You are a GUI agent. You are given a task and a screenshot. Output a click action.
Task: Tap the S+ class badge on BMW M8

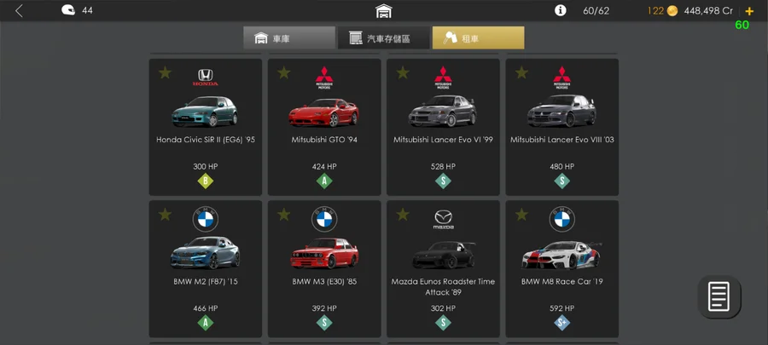click(x=561, y=323)
